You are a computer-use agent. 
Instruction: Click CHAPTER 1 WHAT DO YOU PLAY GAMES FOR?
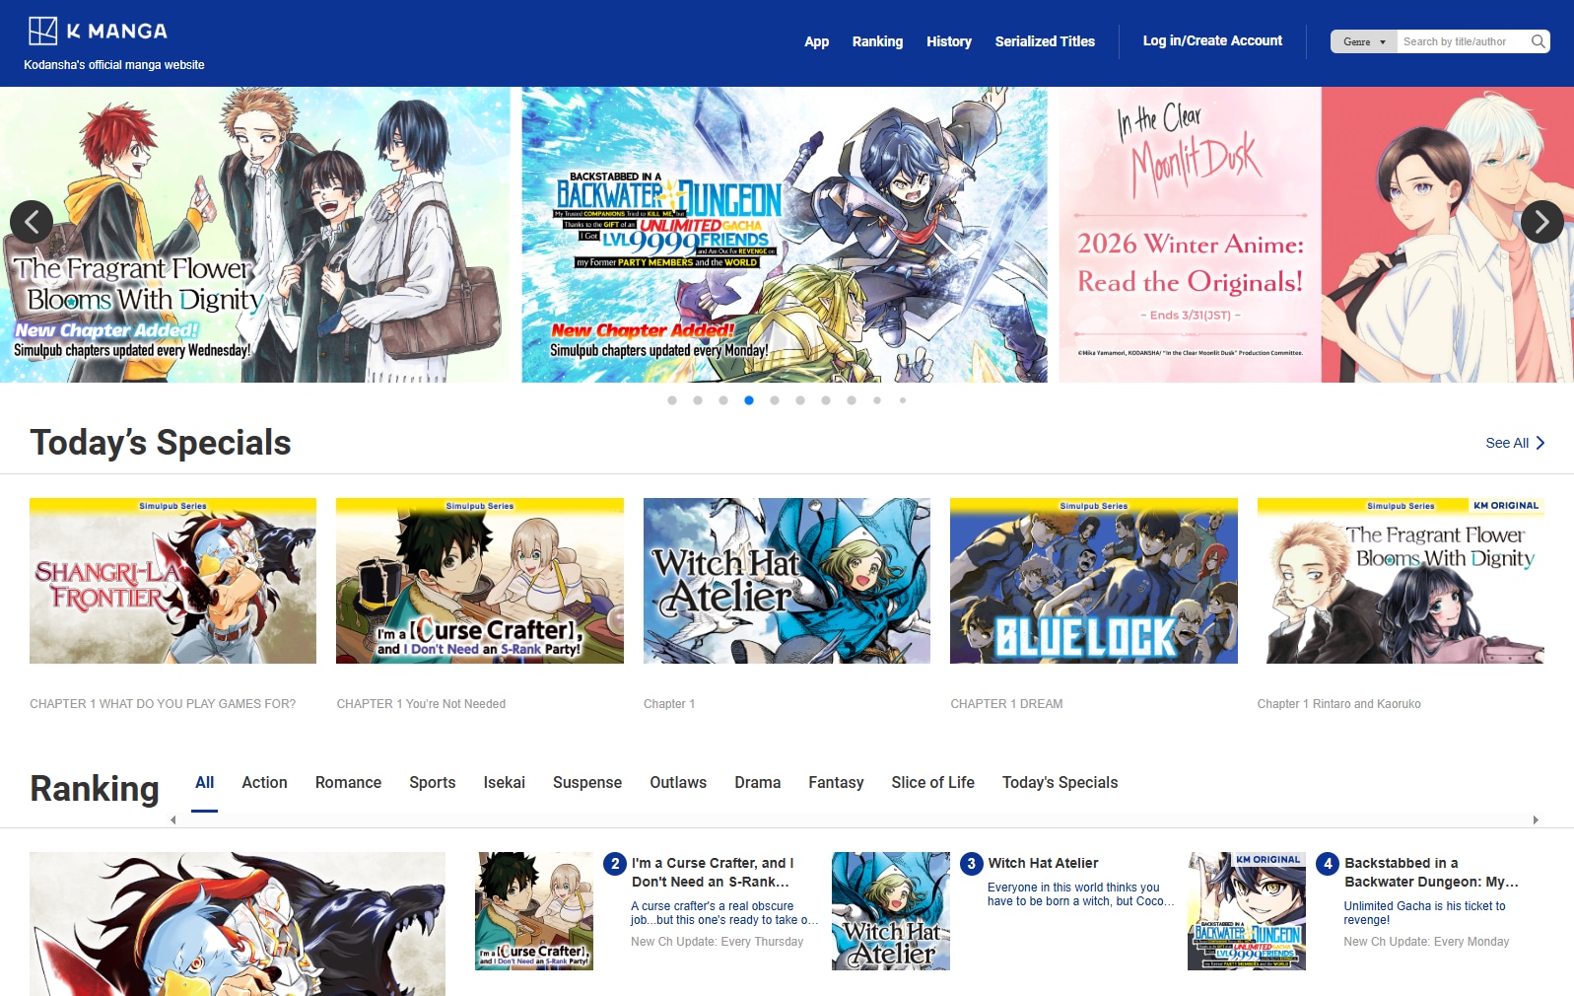point(163,704)
